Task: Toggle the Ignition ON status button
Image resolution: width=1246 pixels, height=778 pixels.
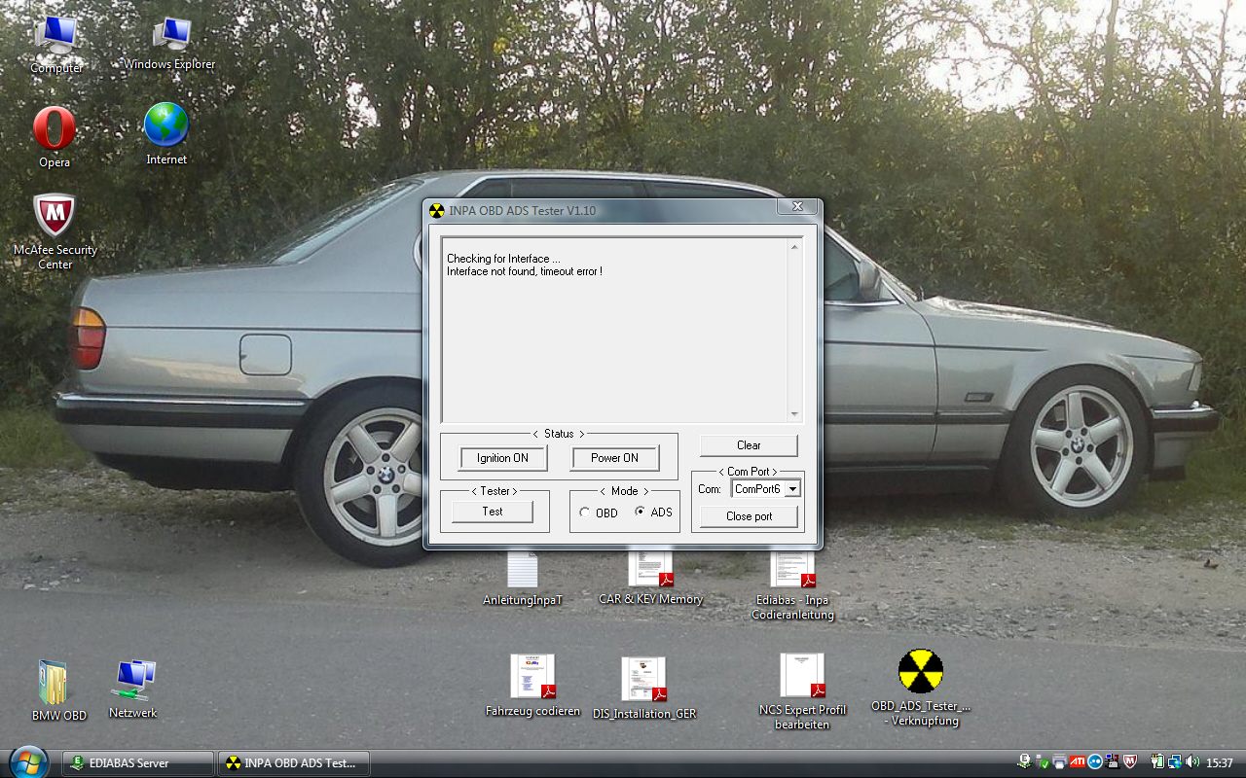Action: pyautogui.click(x=502, y=458)
